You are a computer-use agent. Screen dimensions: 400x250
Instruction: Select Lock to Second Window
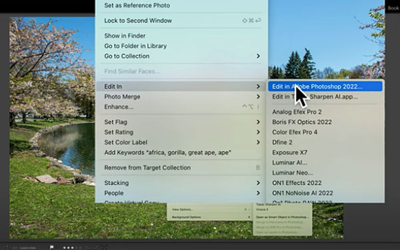pos(181,21)
